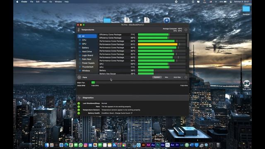265x149 pixels.
Task: Open Safari from the Dock
Action: pos(61,145)
